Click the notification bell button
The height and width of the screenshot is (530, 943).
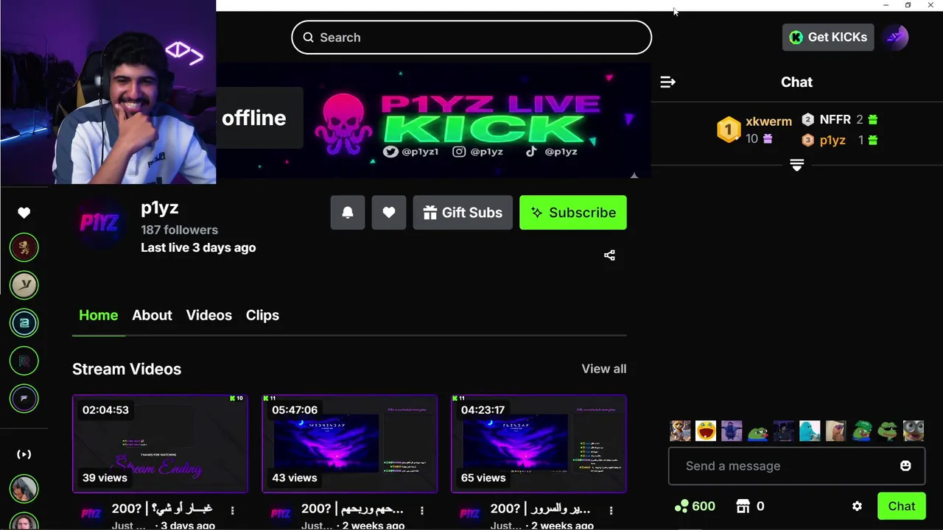(x=348, y=213)
